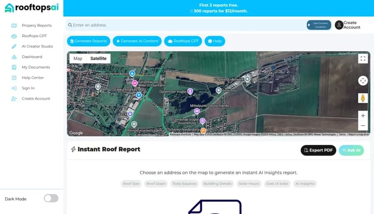This screenshot has width=374, height=214.
Task: Open Rooftops GPT in sidebar
Action: tap(34, 36)
